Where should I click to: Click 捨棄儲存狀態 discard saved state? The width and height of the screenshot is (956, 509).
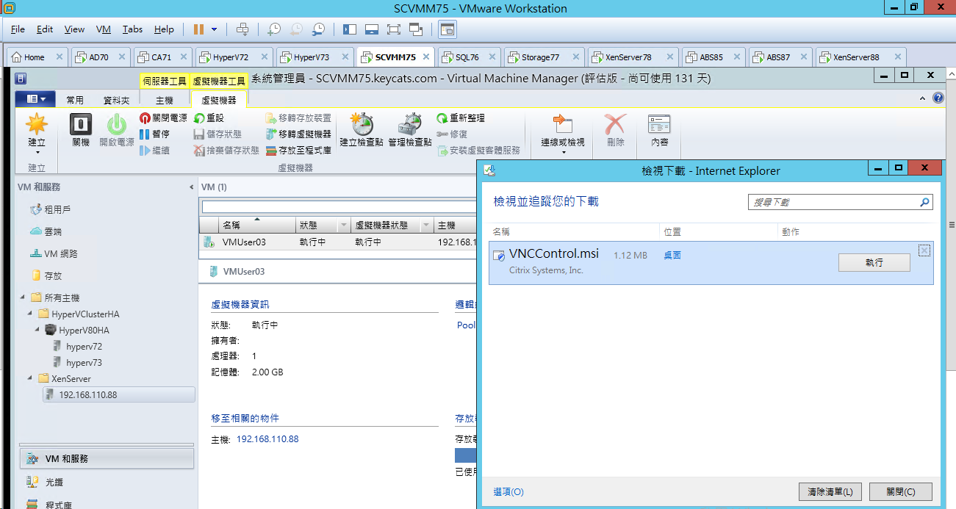tap(226, 151)
